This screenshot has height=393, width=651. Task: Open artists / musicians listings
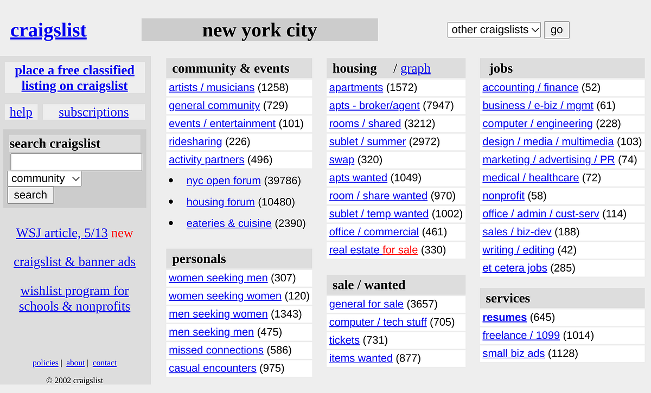coord(212,87)
